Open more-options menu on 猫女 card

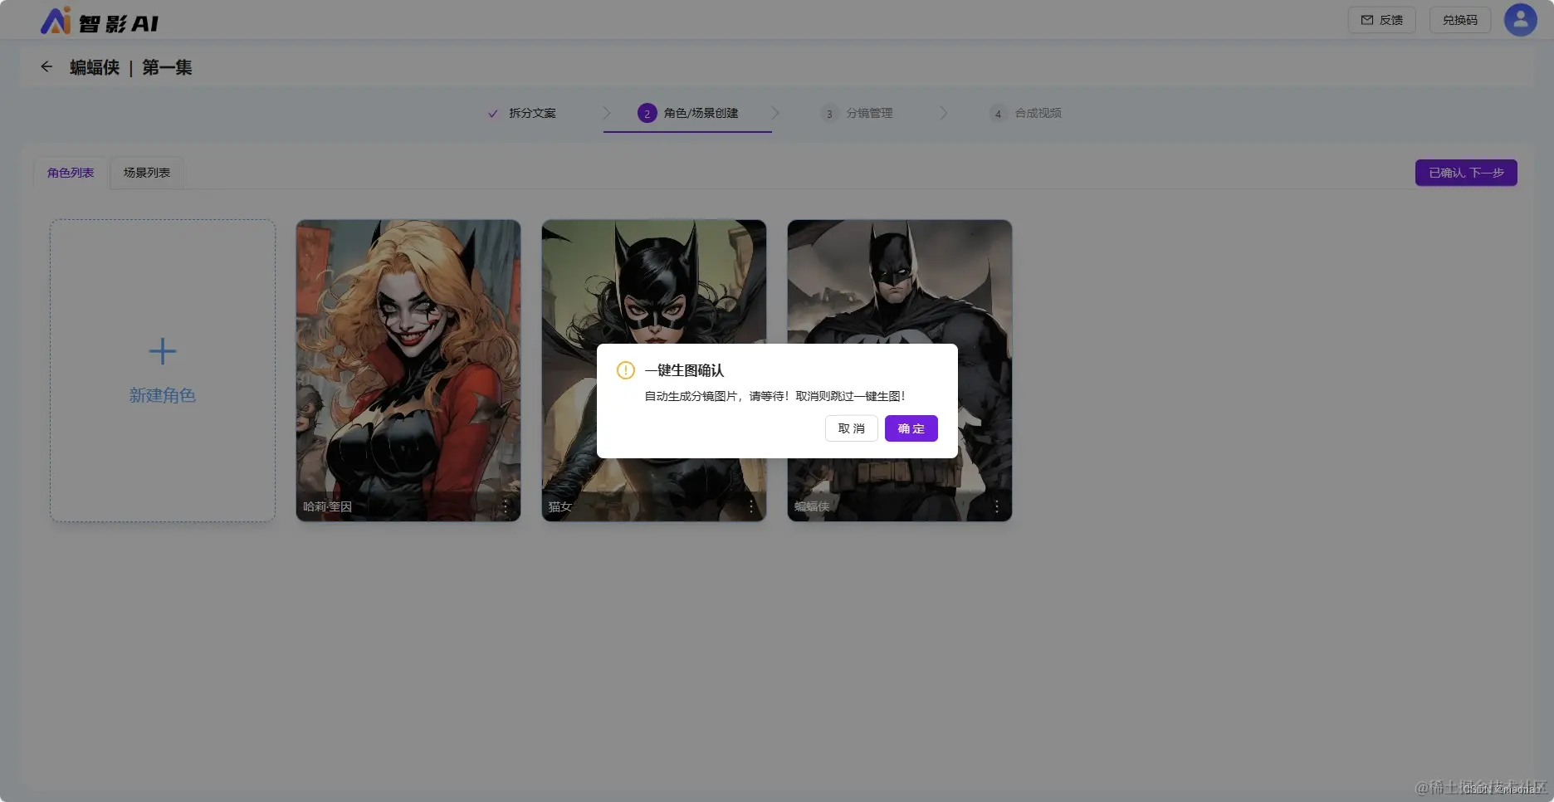coord(751,506)
